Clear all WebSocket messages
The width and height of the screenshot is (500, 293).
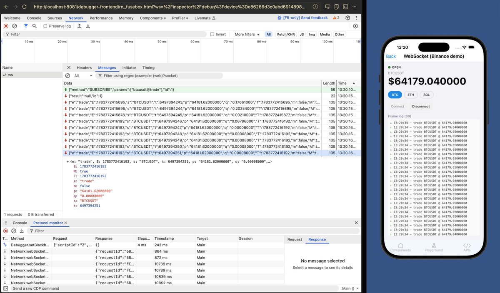pyautogui.click(x=67, y=76)
